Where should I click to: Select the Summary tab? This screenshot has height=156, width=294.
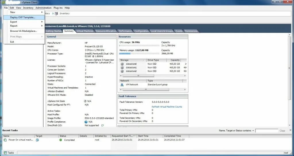tap(69, 31)
